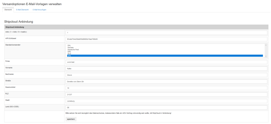This screenshot has width=271, height=124.
Task: Click into the API-Schlüssel field
Action: tap(166, 39)
